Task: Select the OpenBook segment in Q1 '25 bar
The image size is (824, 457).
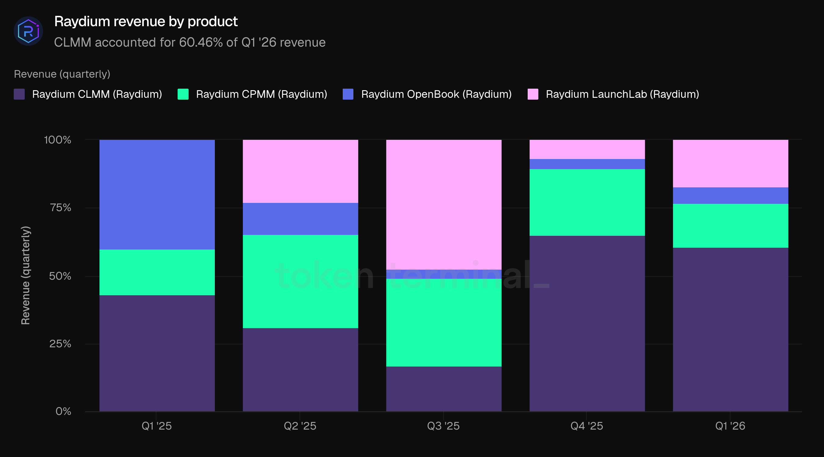Action: pos(157,194)
